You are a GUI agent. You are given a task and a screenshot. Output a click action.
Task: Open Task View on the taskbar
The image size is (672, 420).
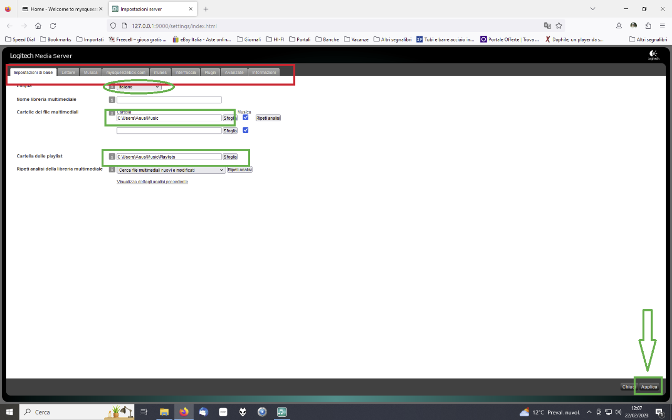[x=144, y=412]
